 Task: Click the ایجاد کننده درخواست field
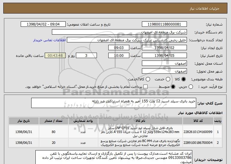tap(127, 40)
